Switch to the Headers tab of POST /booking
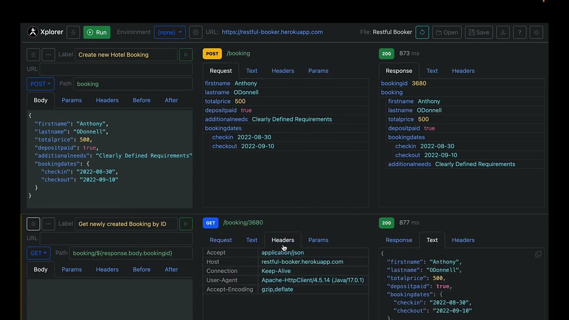This screenshot has width=569, height=320. [x=283, y=71]
